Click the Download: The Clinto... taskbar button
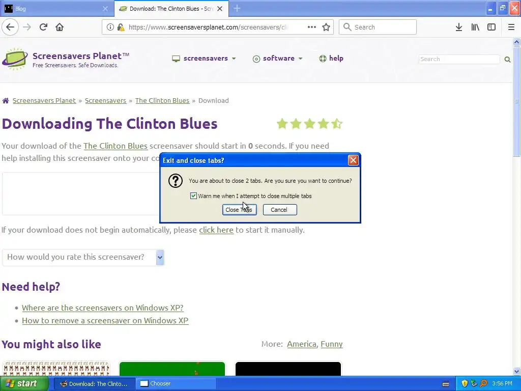Image resolution: width=521 pixels, height=391 pixels. (94, 384)
